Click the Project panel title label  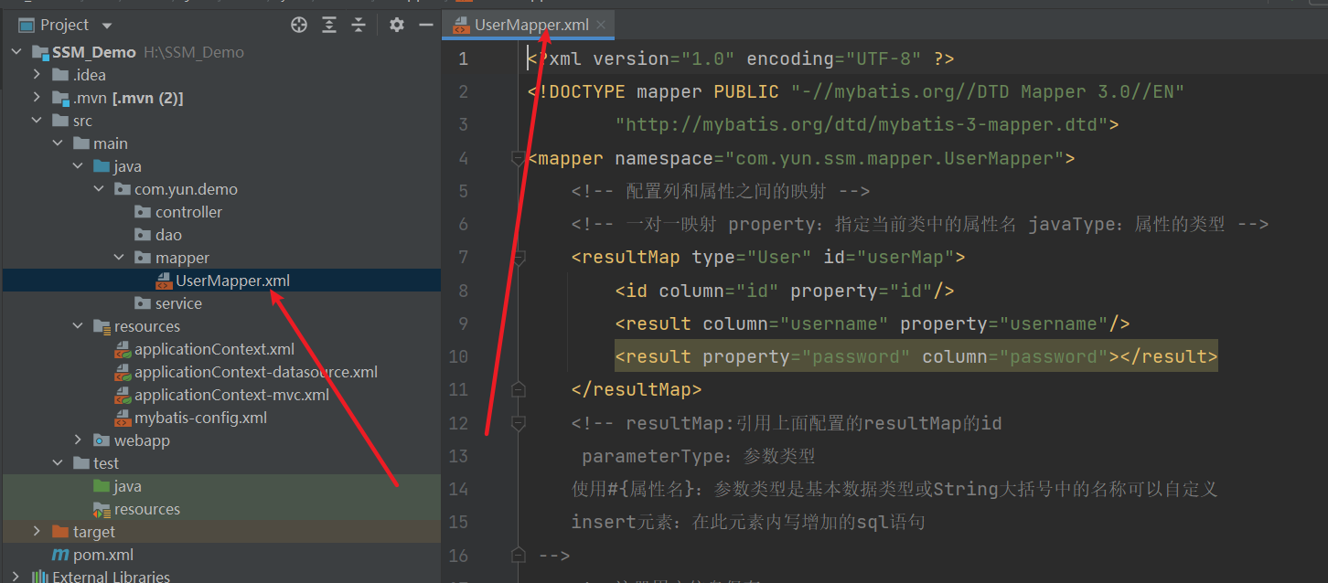(x=65, y=26)
